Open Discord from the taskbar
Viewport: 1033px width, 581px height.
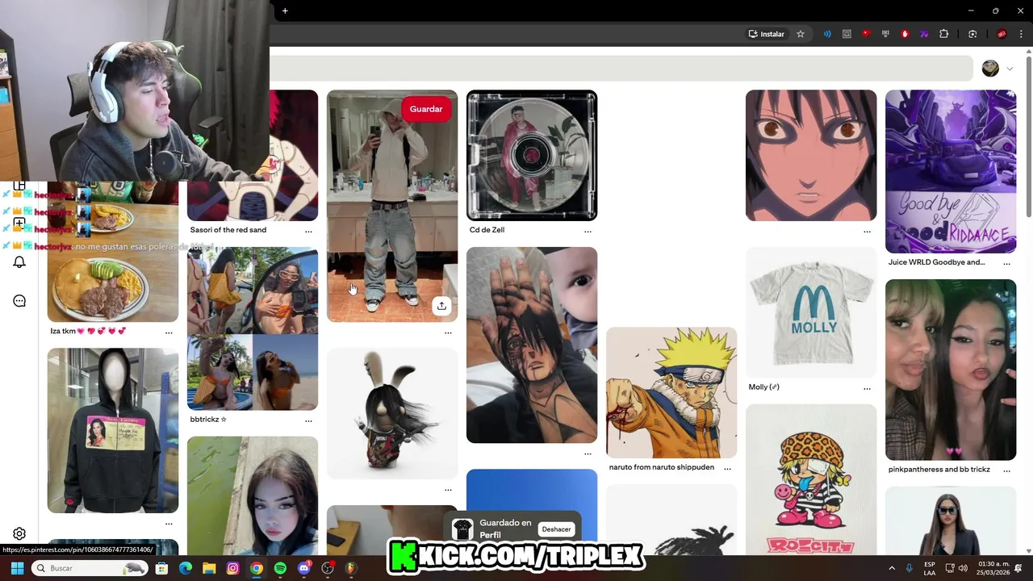pyautogui.click(x=303, y=568)
